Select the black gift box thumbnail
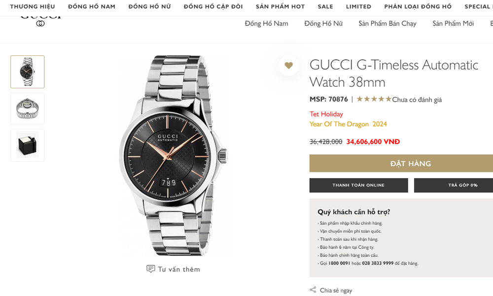Image resolution: width=493 pixels, height=296 pixels. click(x=28, y=145)
